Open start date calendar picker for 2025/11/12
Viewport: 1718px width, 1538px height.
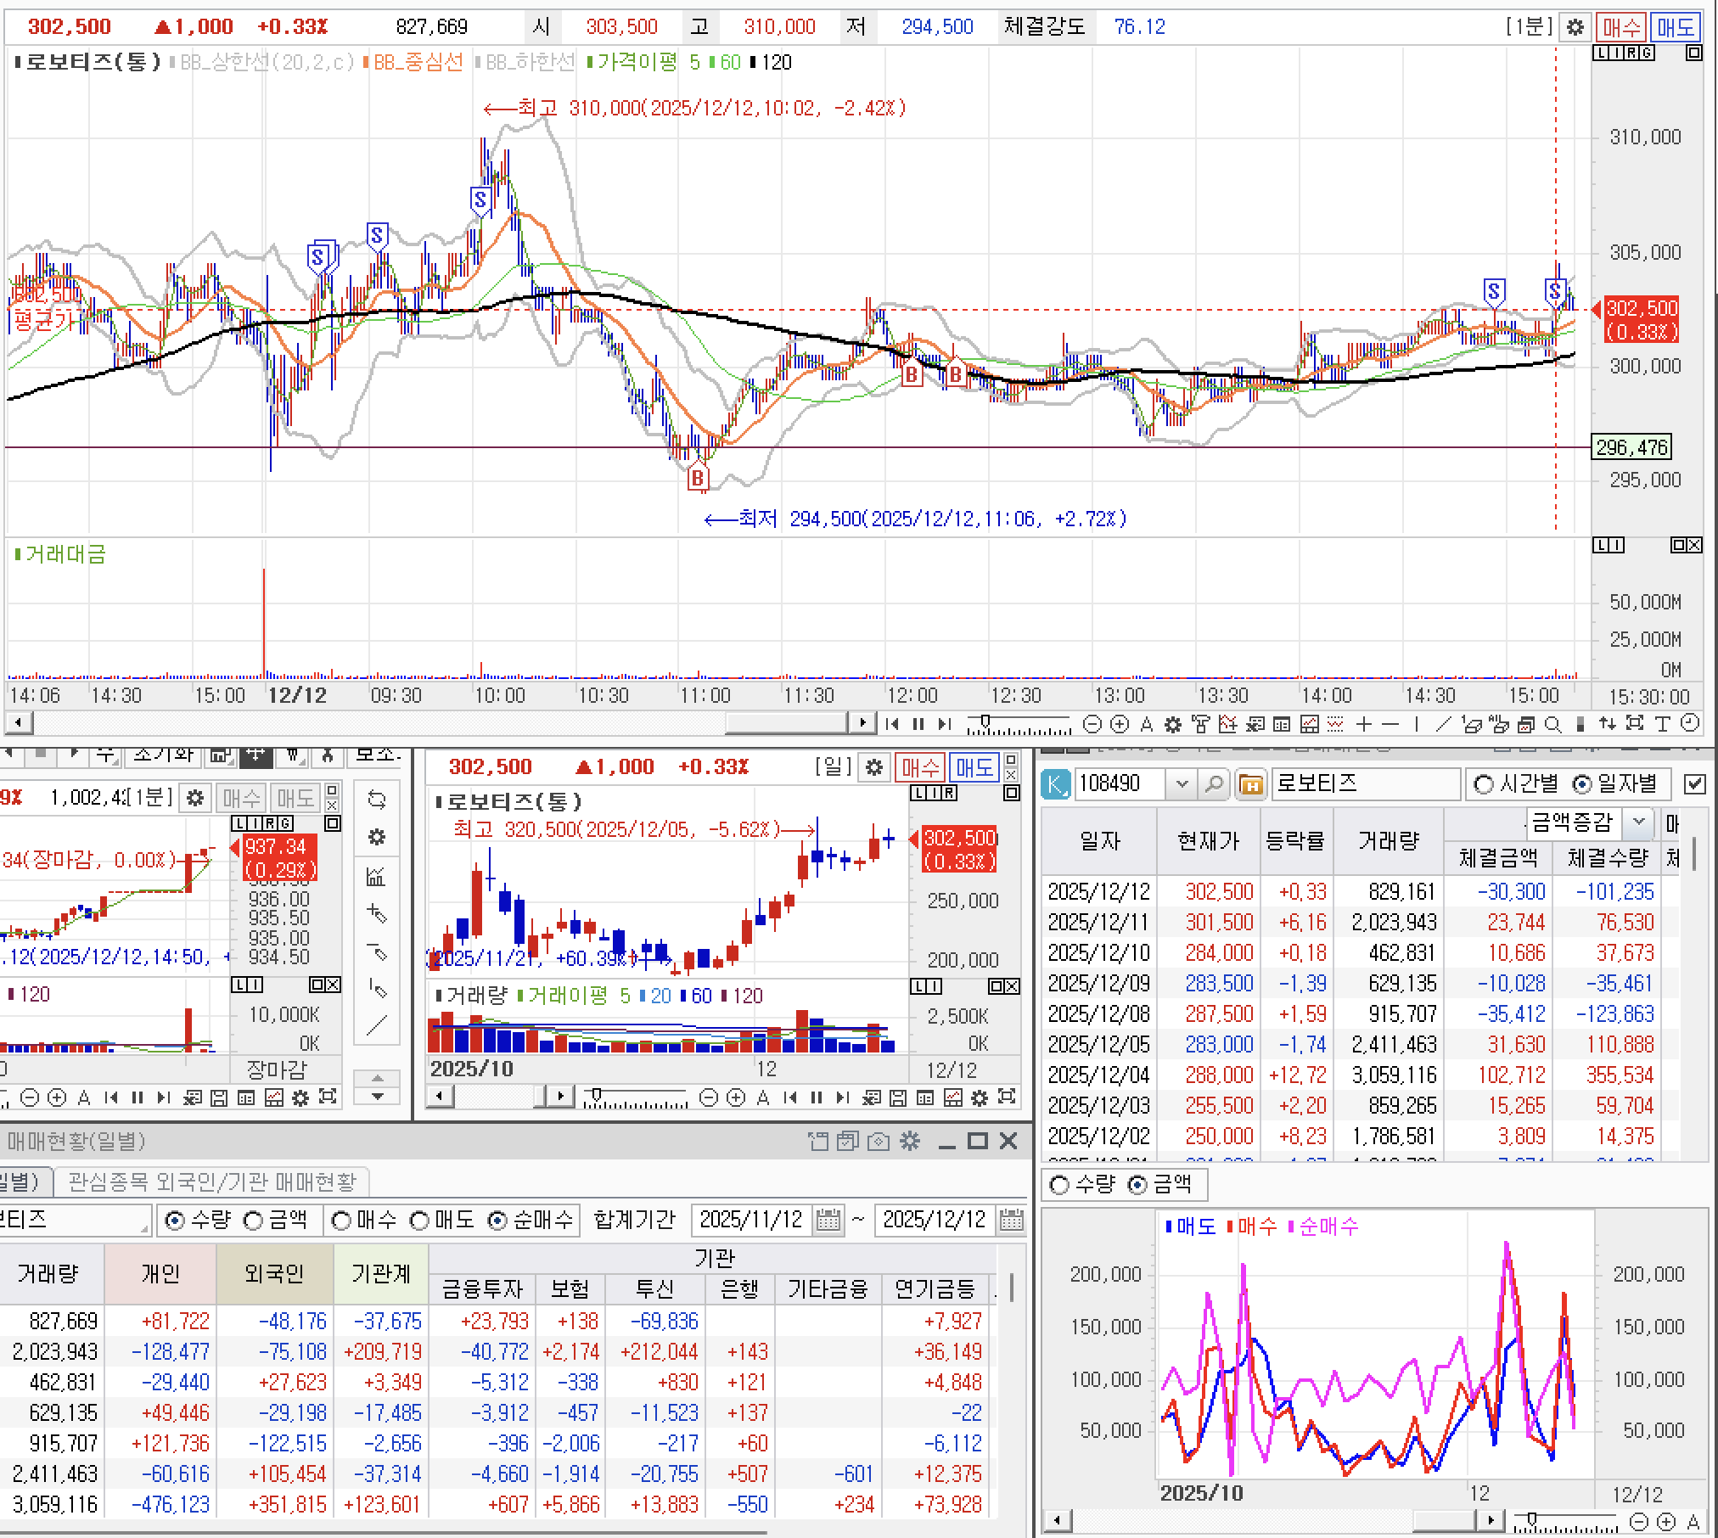point(828,1221)
